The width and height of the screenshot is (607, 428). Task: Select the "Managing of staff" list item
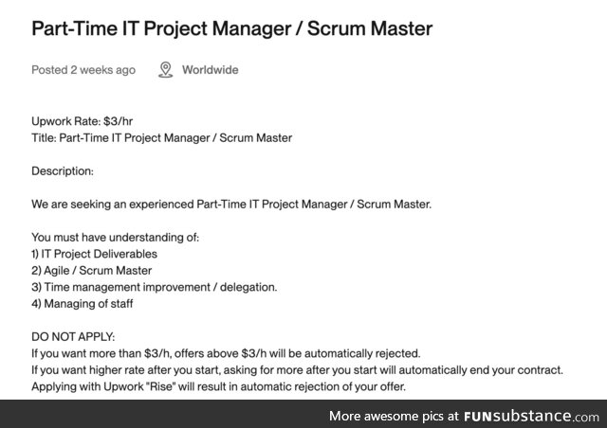85,304
